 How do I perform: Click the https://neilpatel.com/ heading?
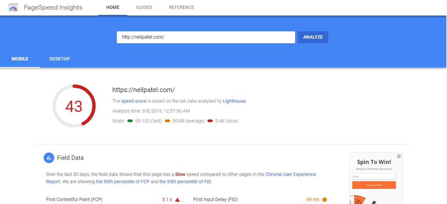click(144, 90)
